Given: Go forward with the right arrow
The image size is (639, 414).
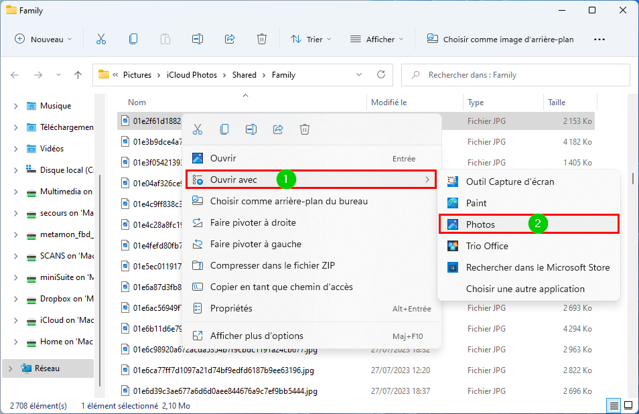Looking at the screenshot, I should coord(38,75).
